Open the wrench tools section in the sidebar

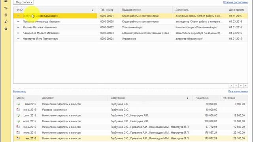click(x=6, y=22)
